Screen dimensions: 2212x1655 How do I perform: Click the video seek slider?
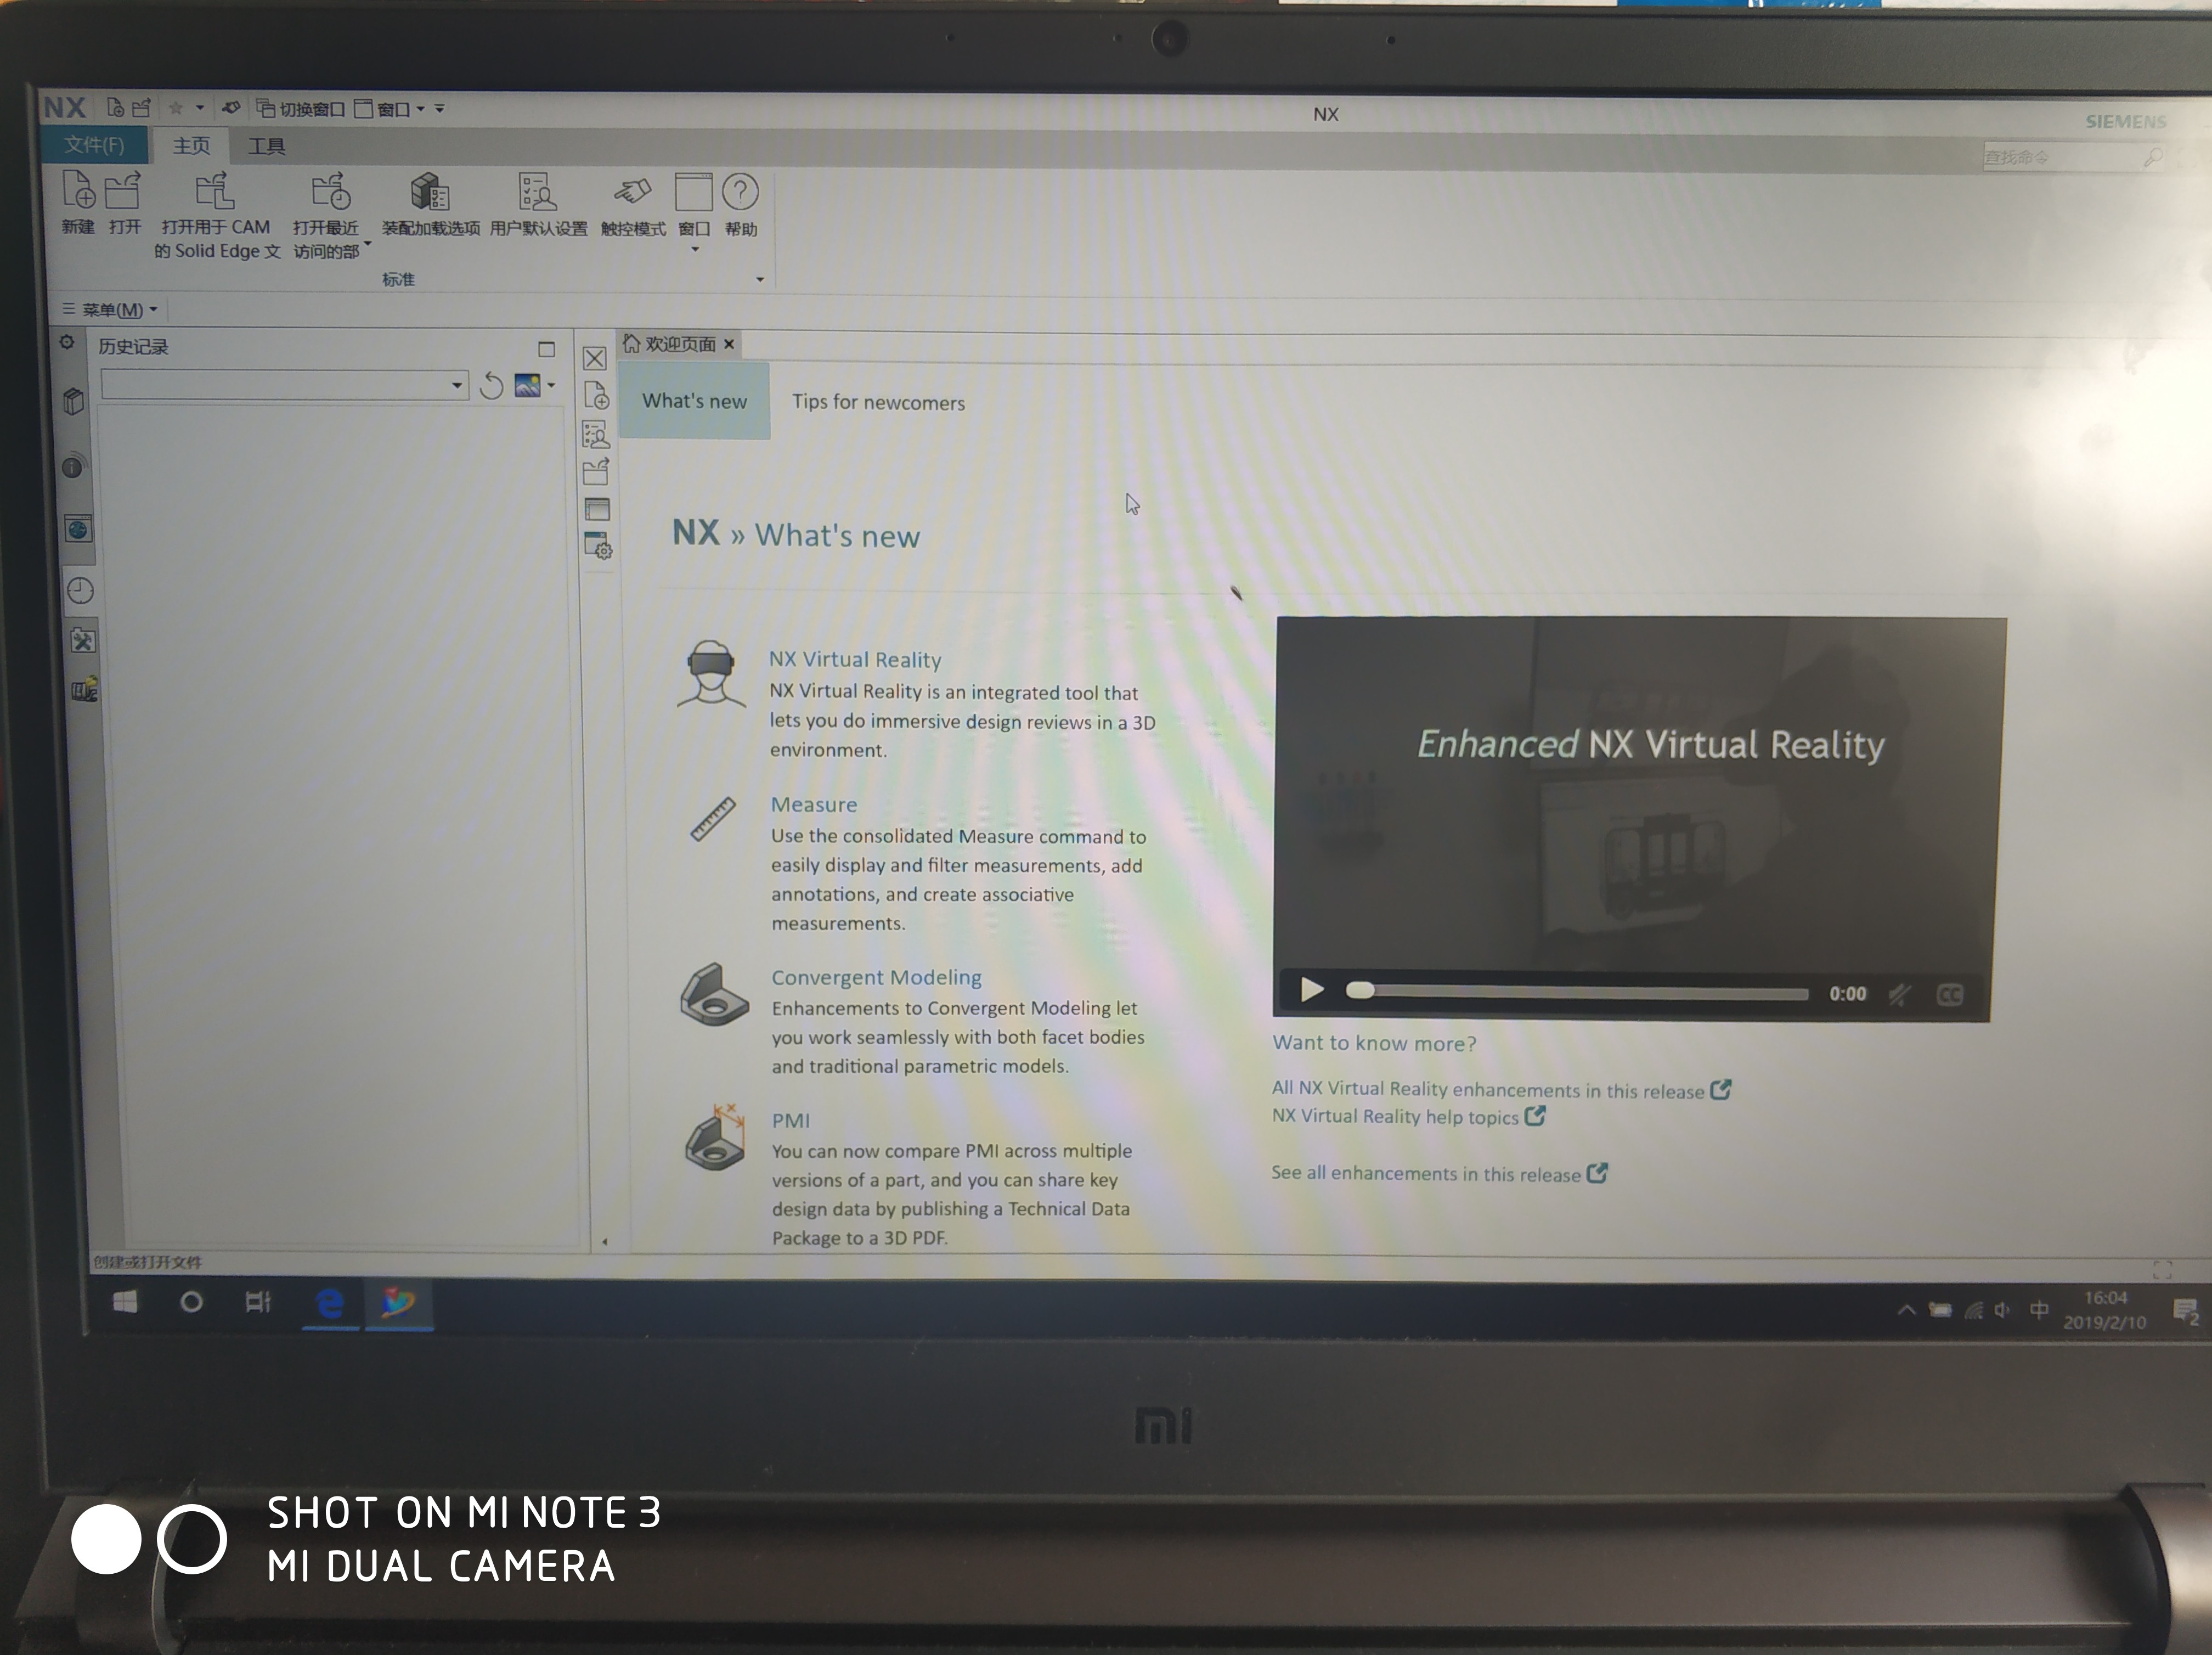point(1578,992)
